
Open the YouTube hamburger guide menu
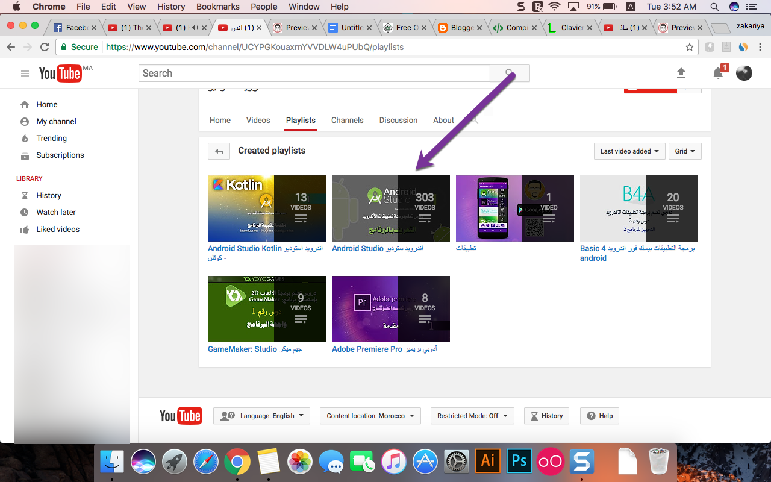[x=25, y=74]
